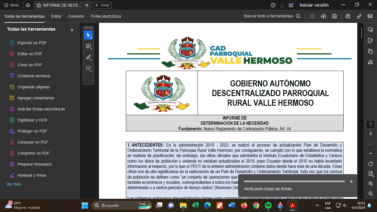Click the Ver más link

coord(14,184)
